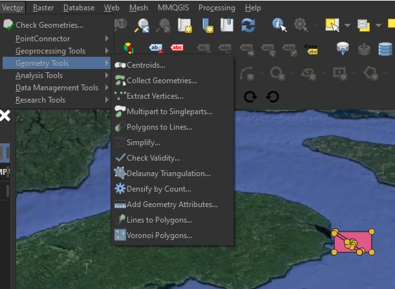
Task: Show Spatial Bookmarks panel icon
Action: 227,25
